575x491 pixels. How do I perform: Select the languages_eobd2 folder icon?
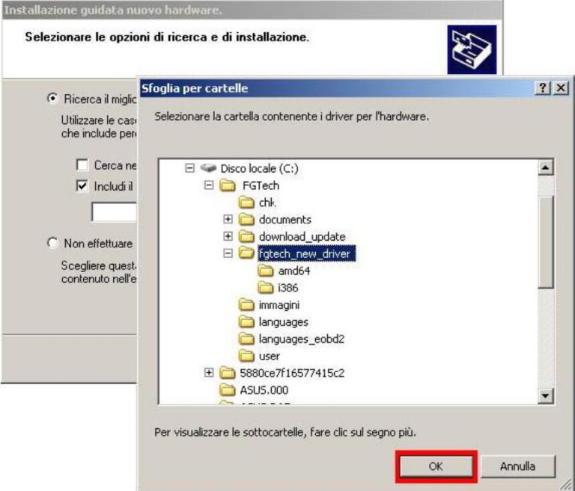tap(246, 339)
